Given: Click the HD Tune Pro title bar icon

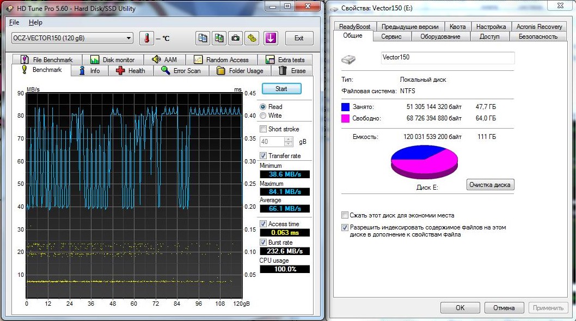Looking at the screenshot, I should [10, 8].
